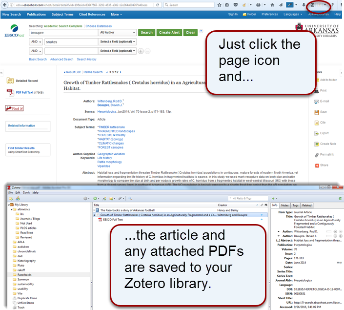Reload the page with the refresh icon
The height and width of the screenshot is (310, 344).
[158, 5]
